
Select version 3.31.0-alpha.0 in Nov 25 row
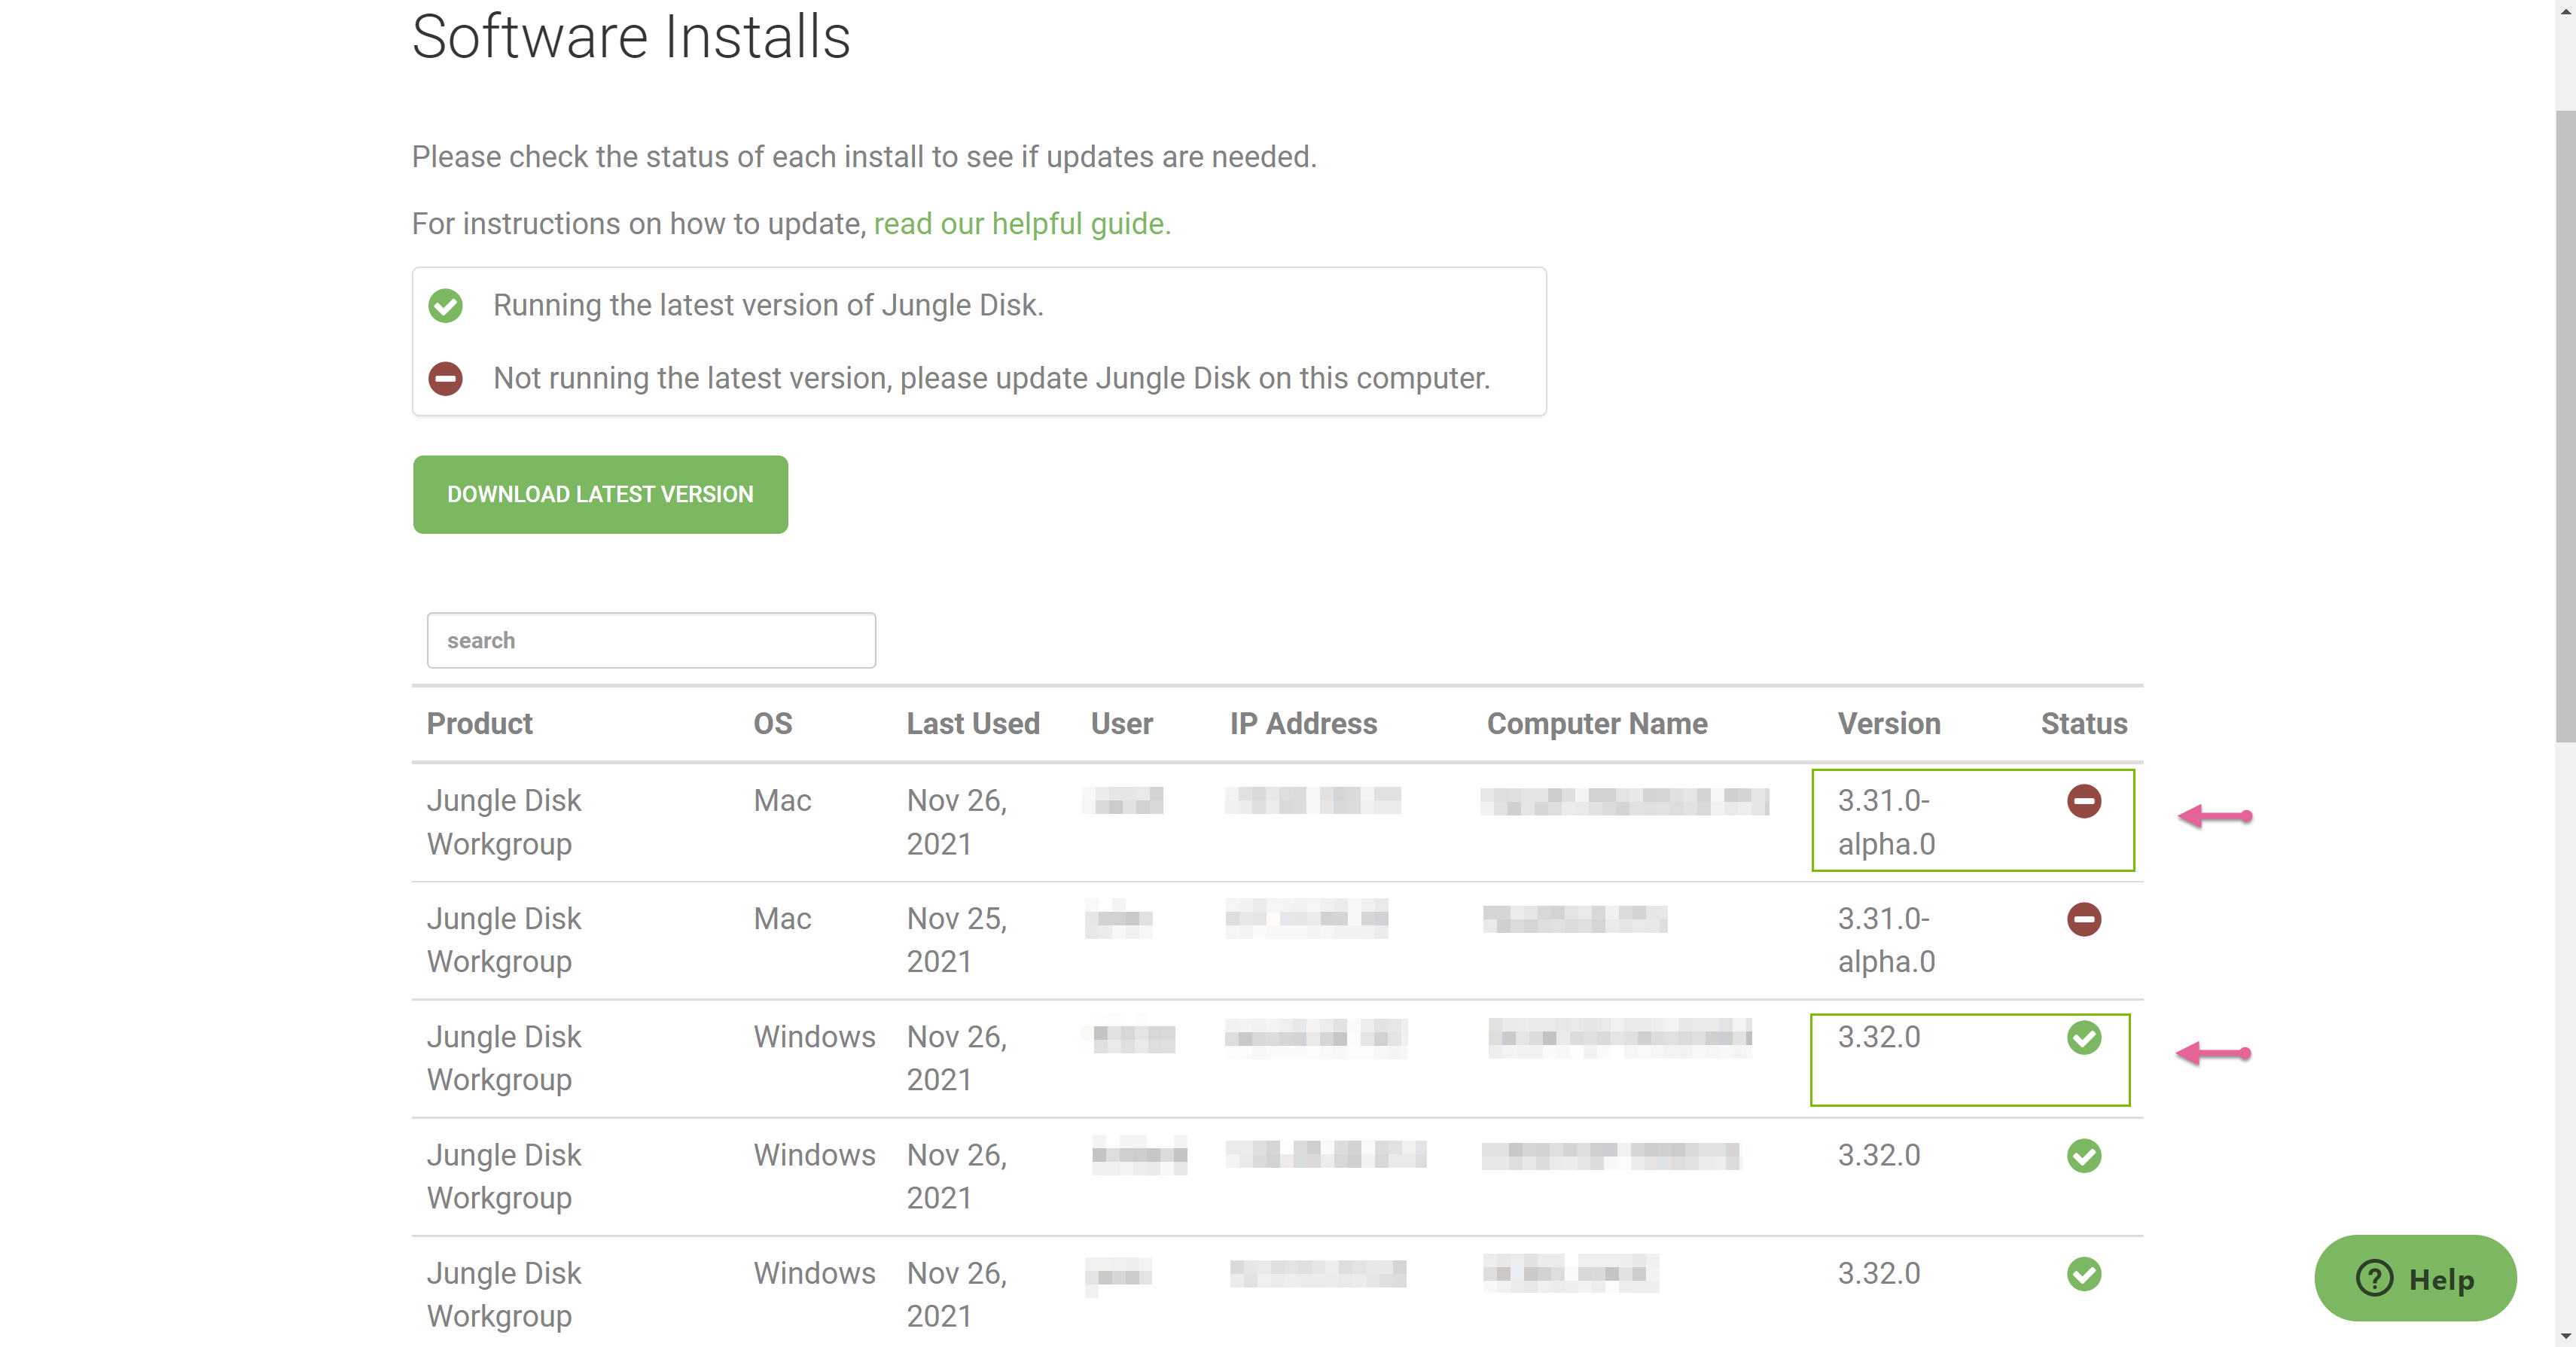[x=1886, y=940]
